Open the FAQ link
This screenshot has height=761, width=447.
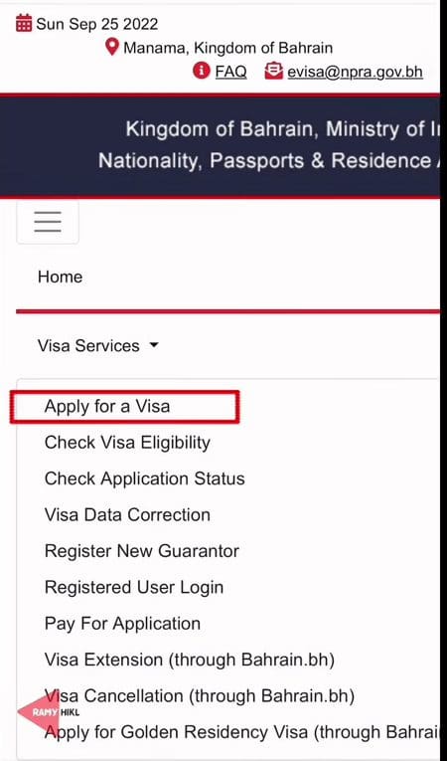[x=230, y=72]
